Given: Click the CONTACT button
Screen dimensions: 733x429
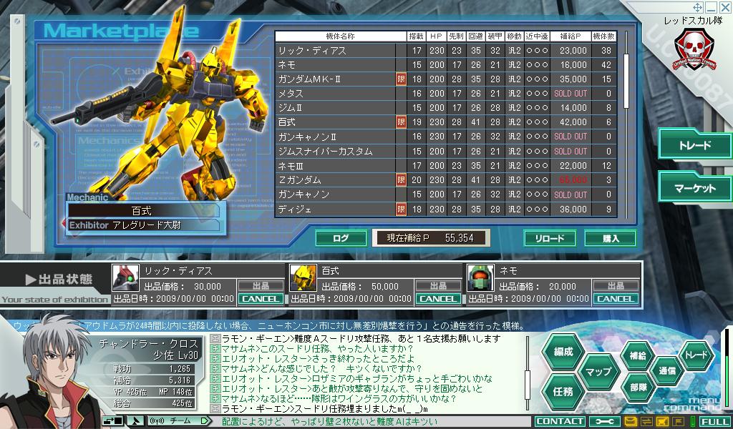Looking at the screenshot, I should click(x=560, y=422).
